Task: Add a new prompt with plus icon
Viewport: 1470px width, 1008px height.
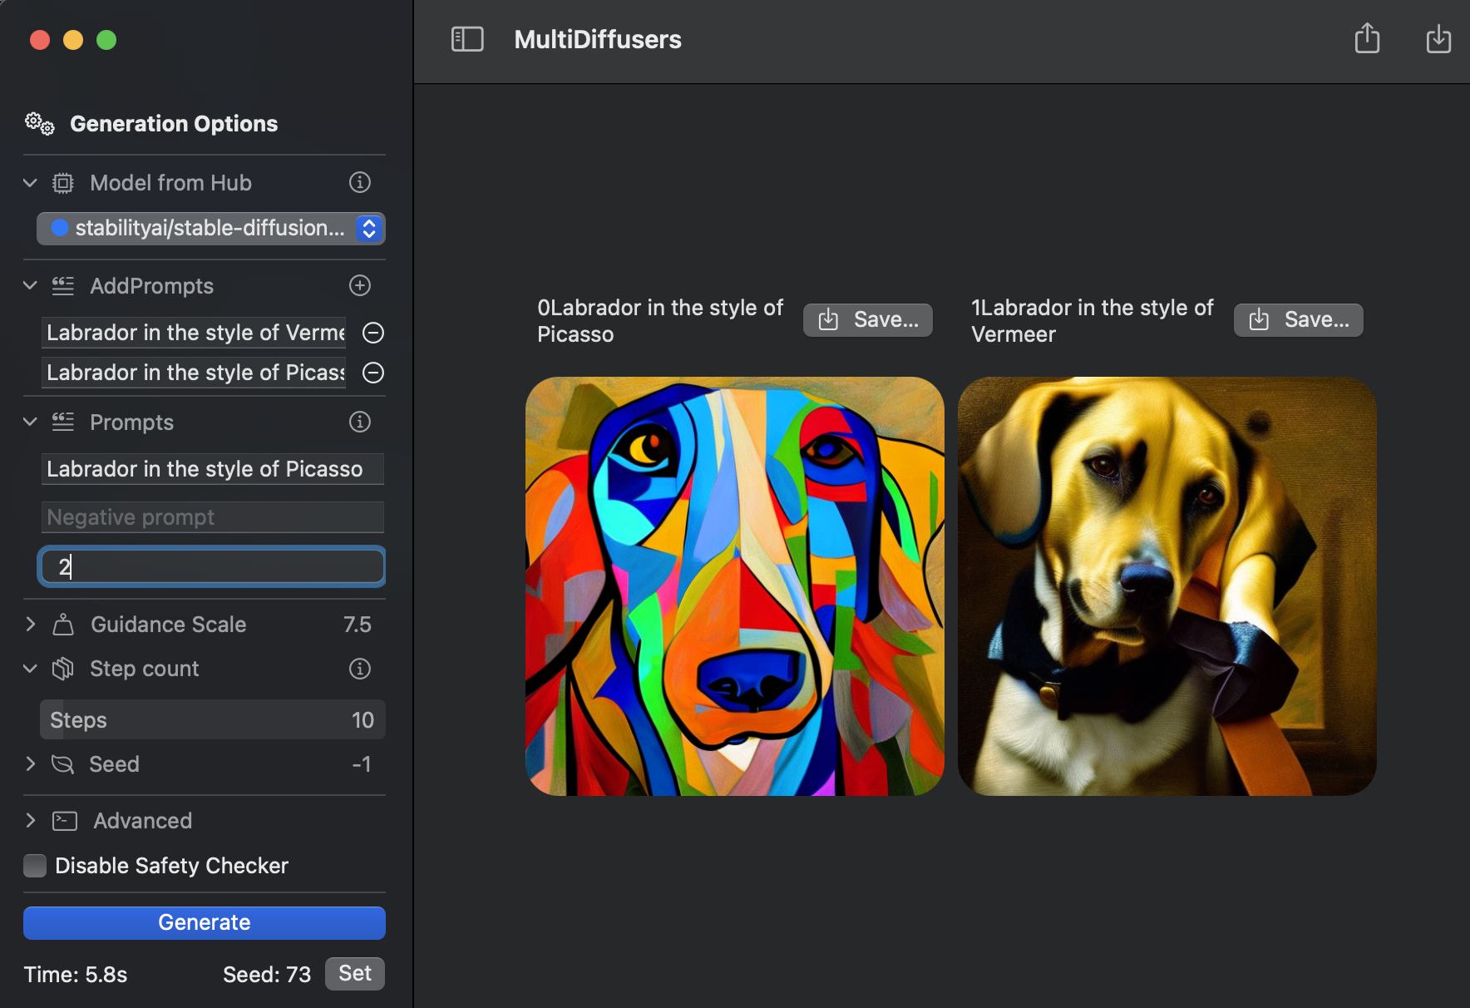Action: coord(360,285)
